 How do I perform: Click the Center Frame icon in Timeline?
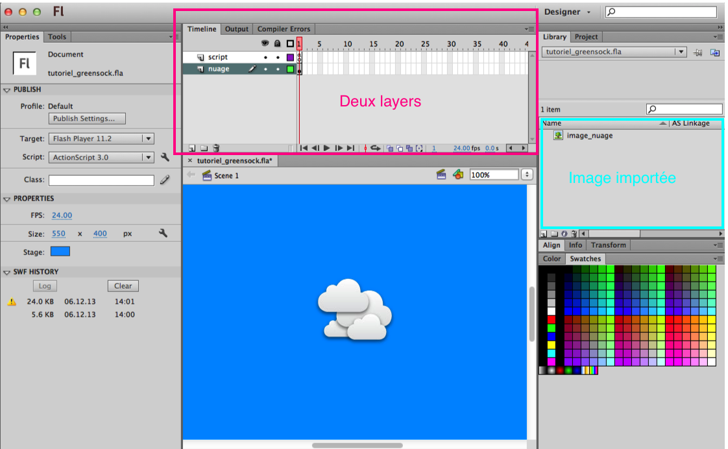pos(365,148)
